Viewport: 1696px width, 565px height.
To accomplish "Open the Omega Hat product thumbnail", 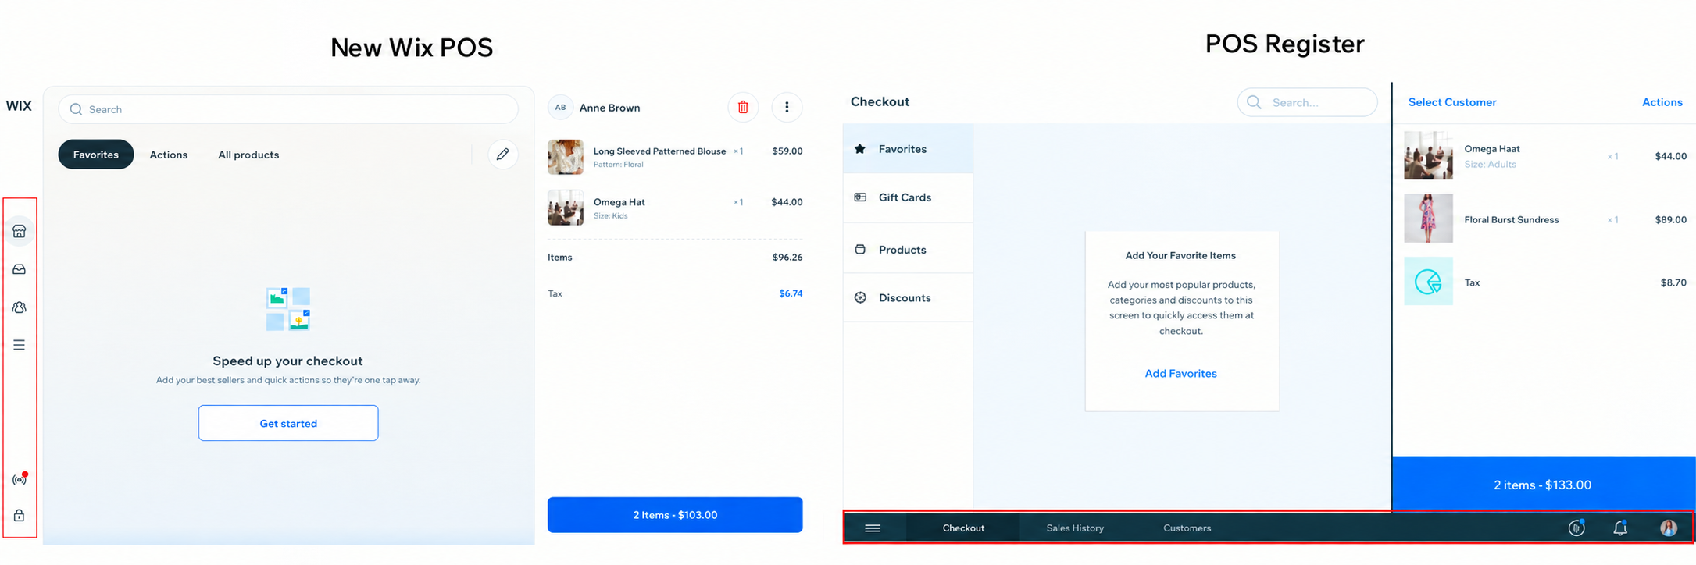I will tap(566, 208).
